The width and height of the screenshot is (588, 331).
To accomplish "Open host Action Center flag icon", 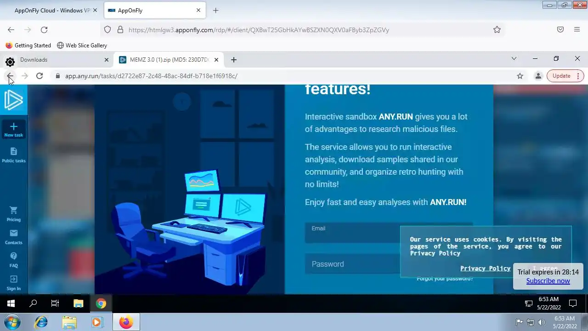I will pyautogui.click(x=519, y=322).
